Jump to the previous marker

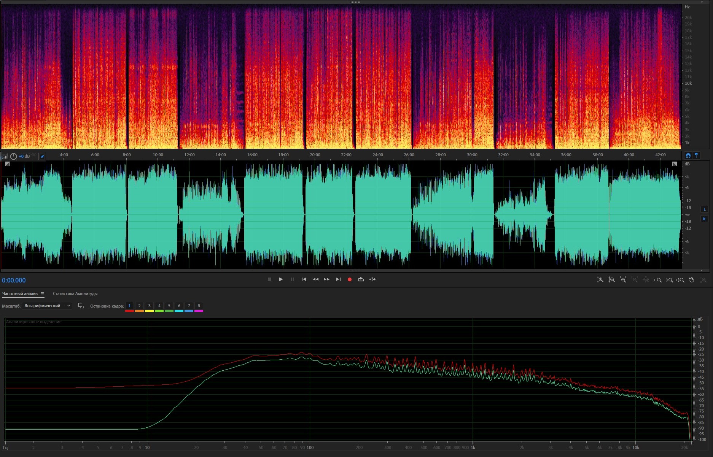pyautogui.click(x=304, y=279)
